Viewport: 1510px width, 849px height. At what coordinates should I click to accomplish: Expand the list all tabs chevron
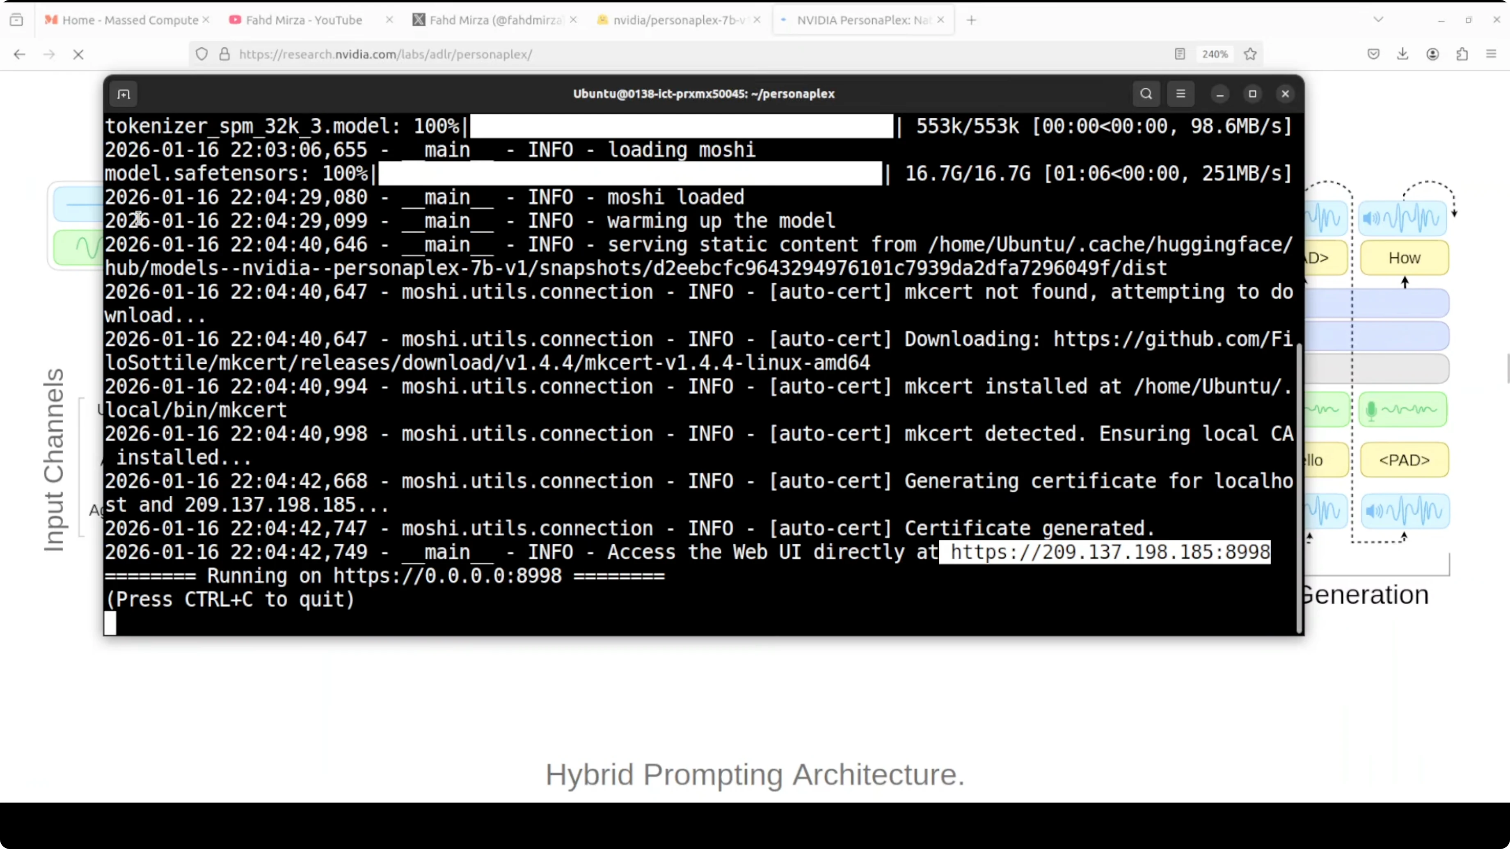1378,20
